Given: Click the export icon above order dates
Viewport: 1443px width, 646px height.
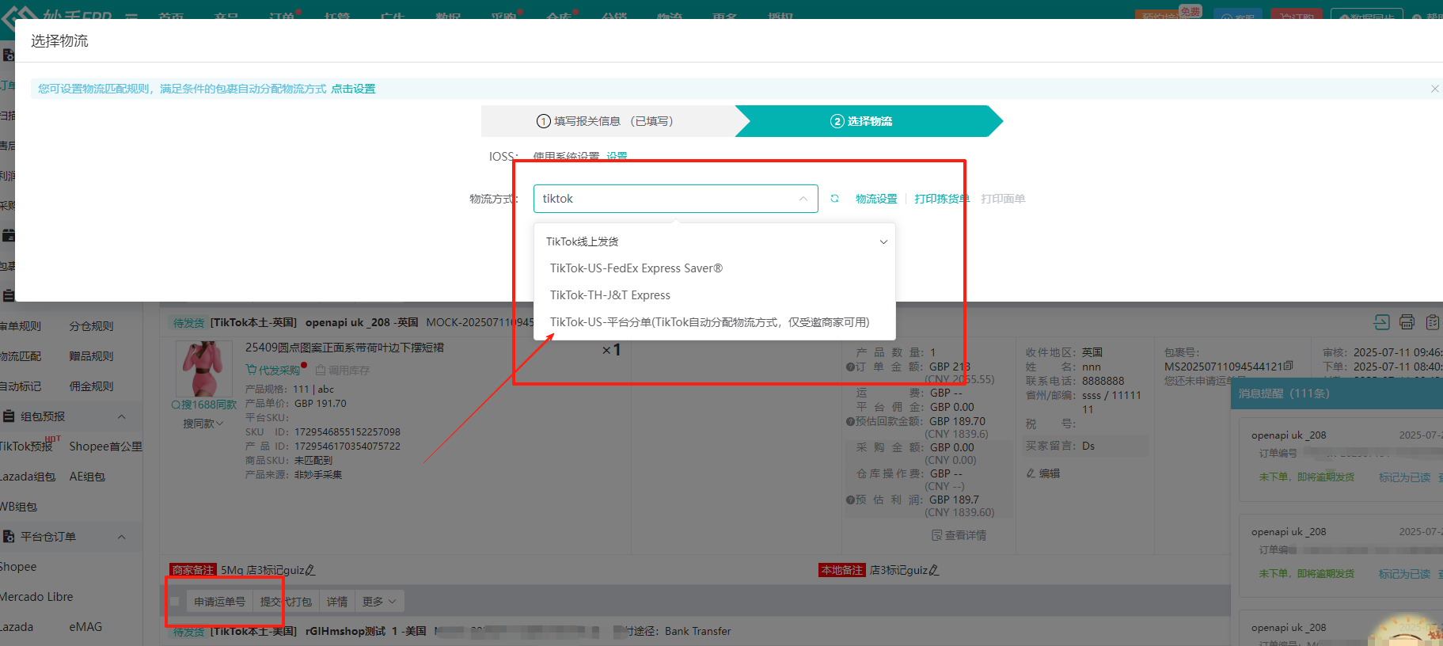Looking at the screenshot, I should (x=1381, y=322).
